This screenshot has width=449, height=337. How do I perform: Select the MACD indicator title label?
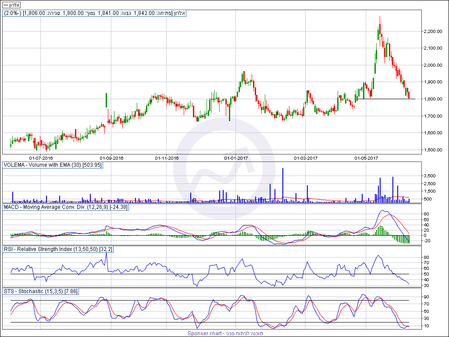tap(65, 207)
